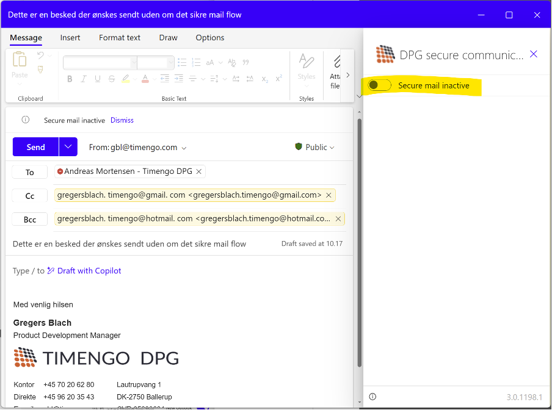Image resolution: width=552 pixels, height=410 pixels.
Task: Click the message body scrollbar
Action: pyautogui.click(x=360, y=243)
